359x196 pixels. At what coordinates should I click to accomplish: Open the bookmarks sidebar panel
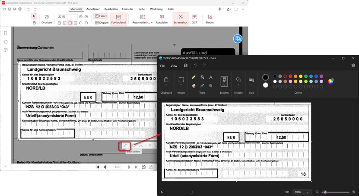pos(6,33)
